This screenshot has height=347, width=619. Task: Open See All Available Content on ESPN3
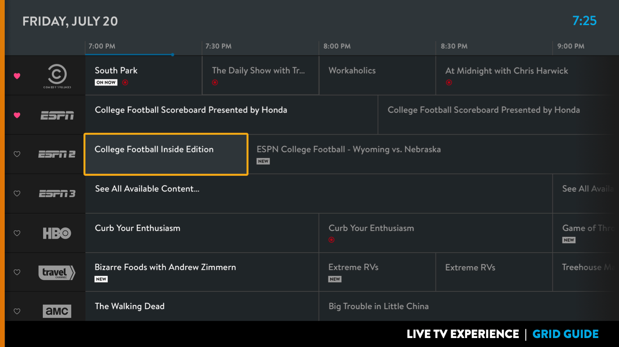318,194
